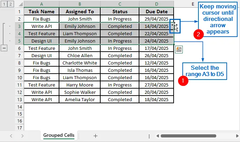Select the Charlotte White cell
The width and height of the screenshot is (240, 142).
80,63
